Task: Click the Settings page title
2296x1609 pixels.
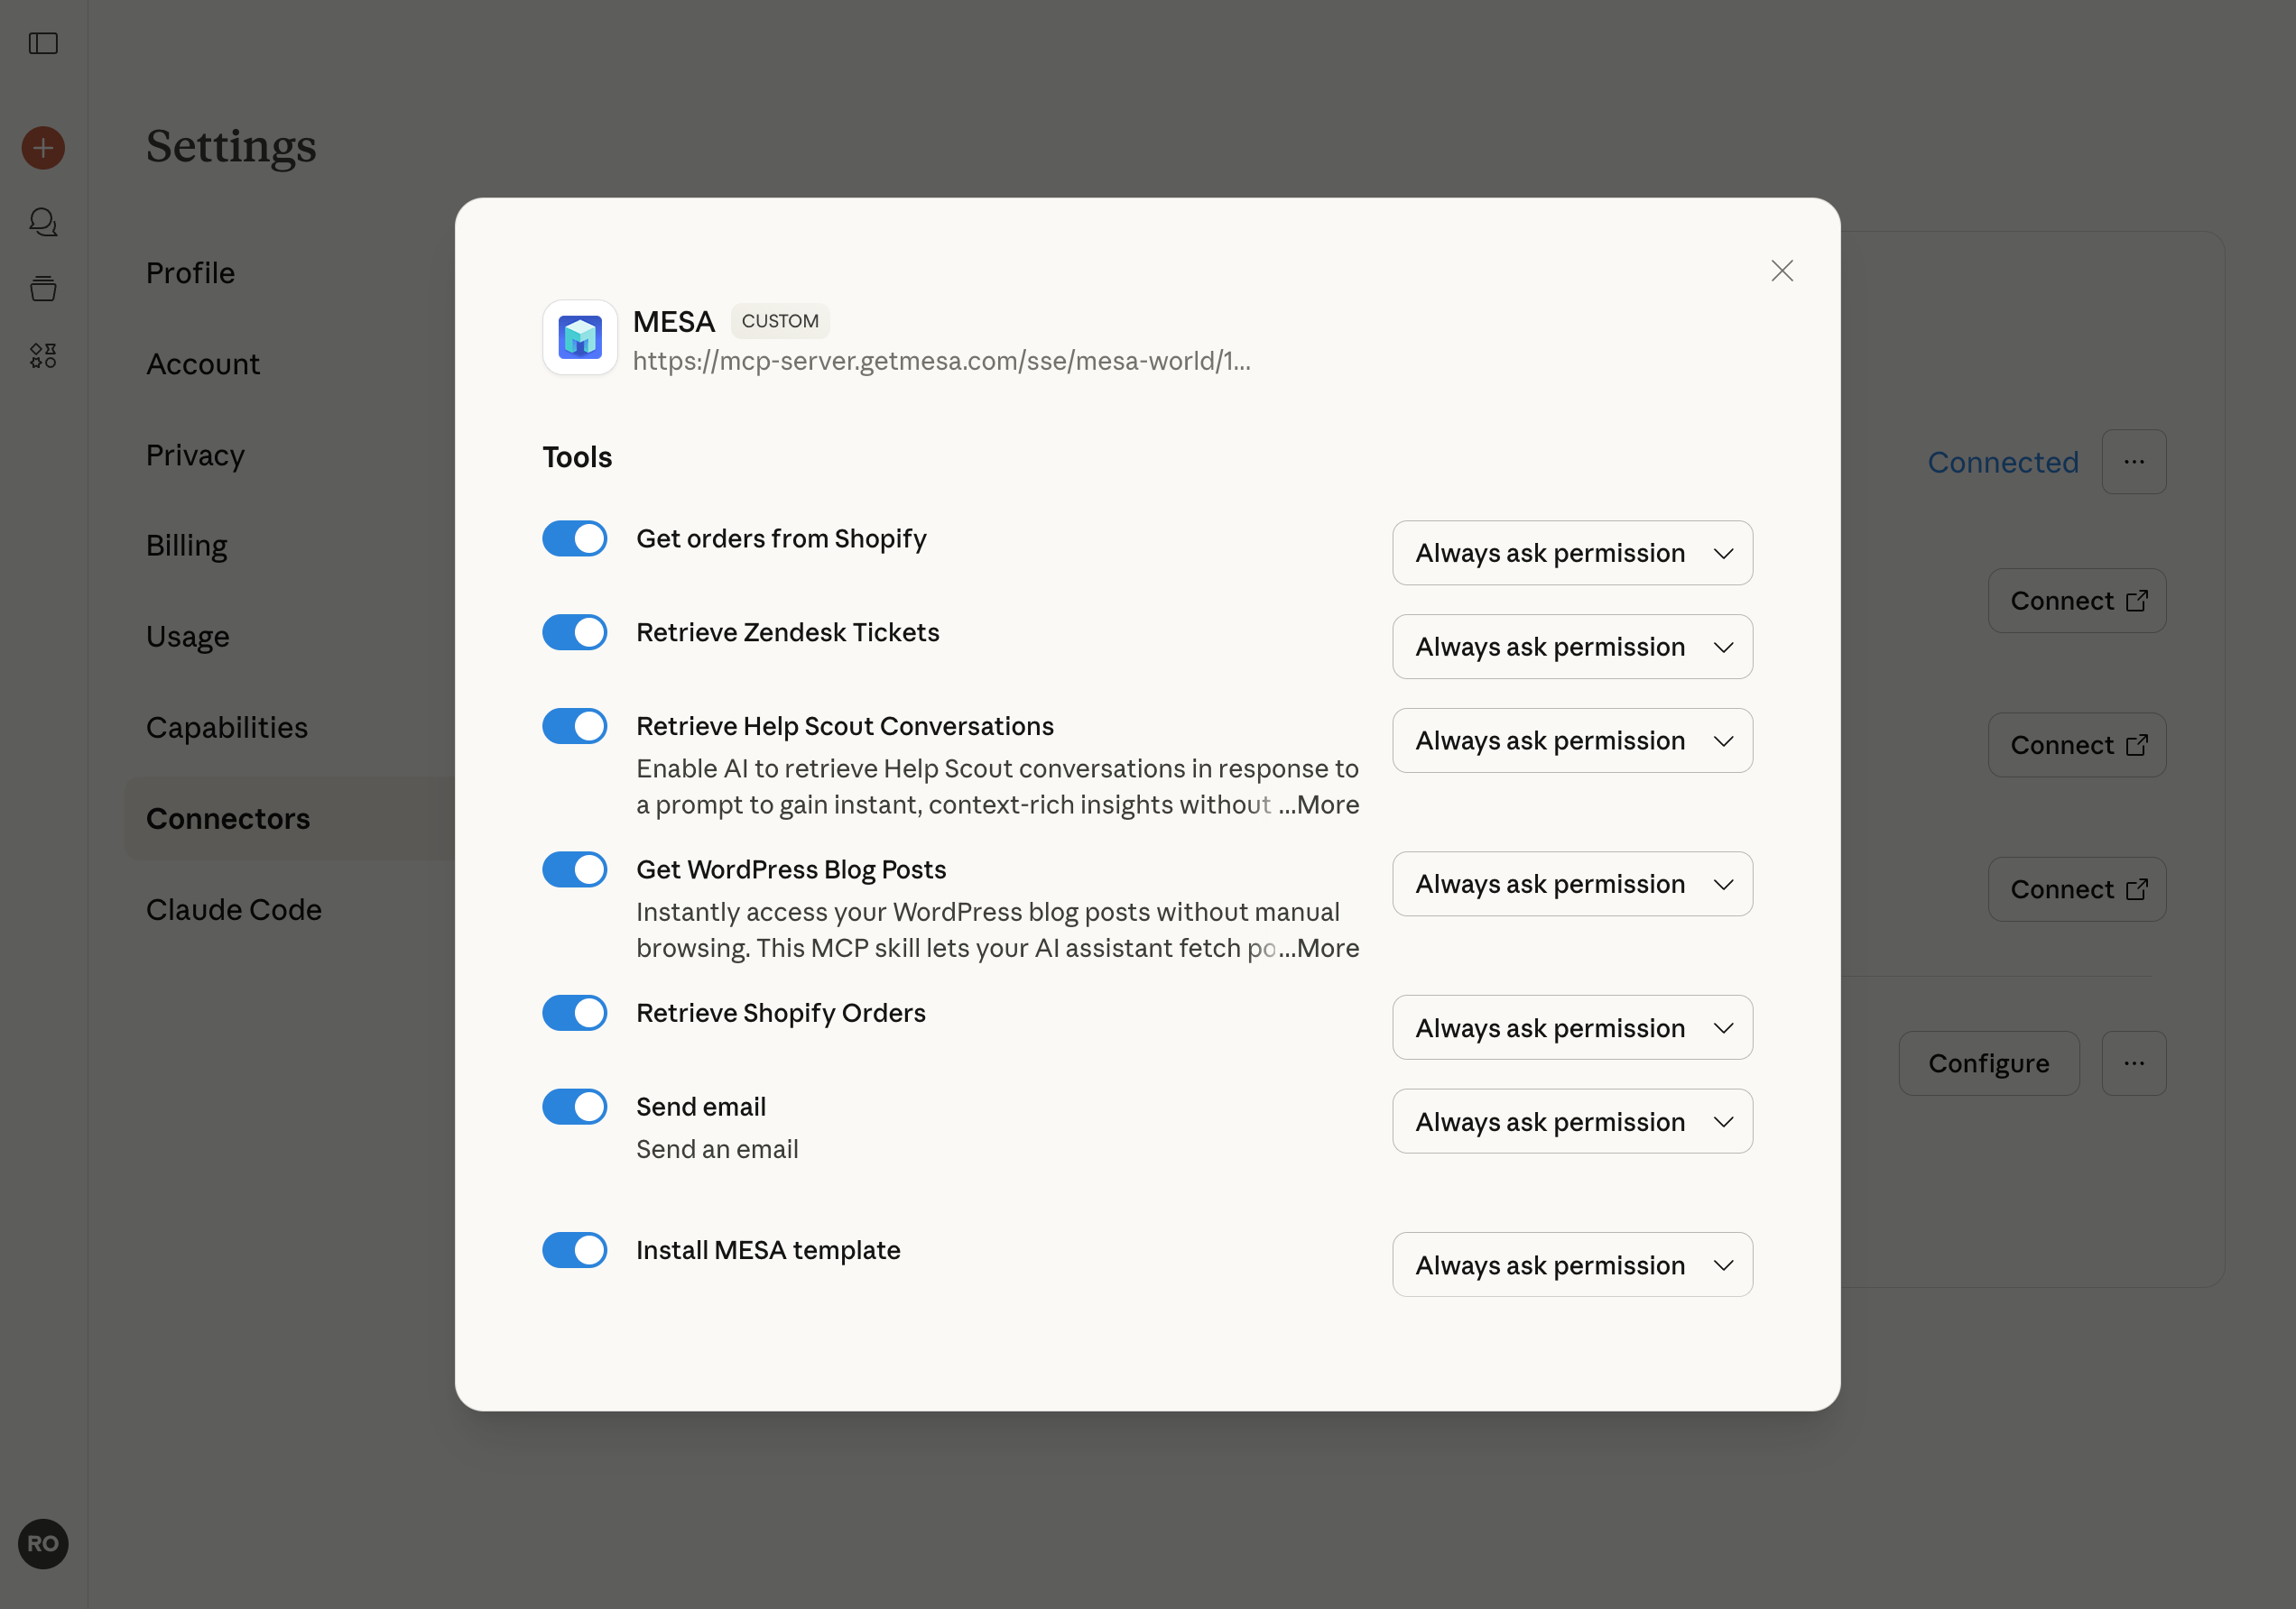Action: 231,146
